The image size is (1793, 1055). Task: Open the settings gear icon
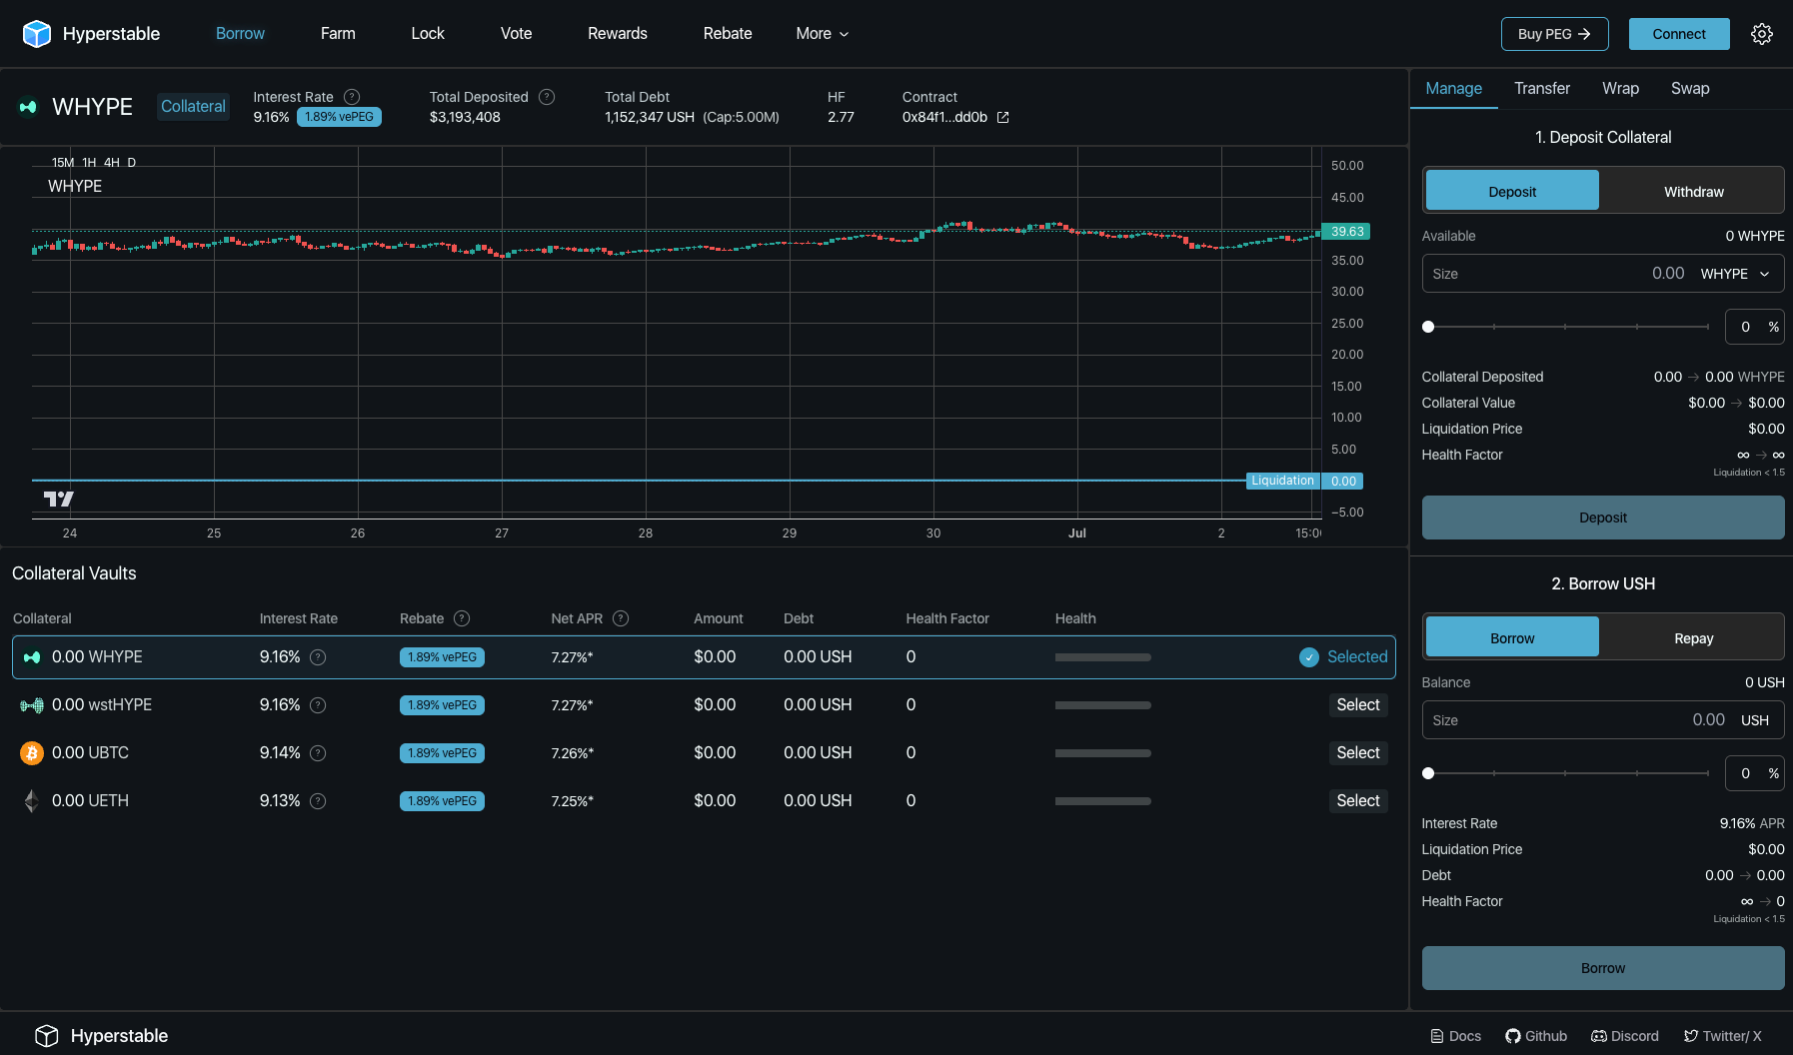tap(1762, 33)
